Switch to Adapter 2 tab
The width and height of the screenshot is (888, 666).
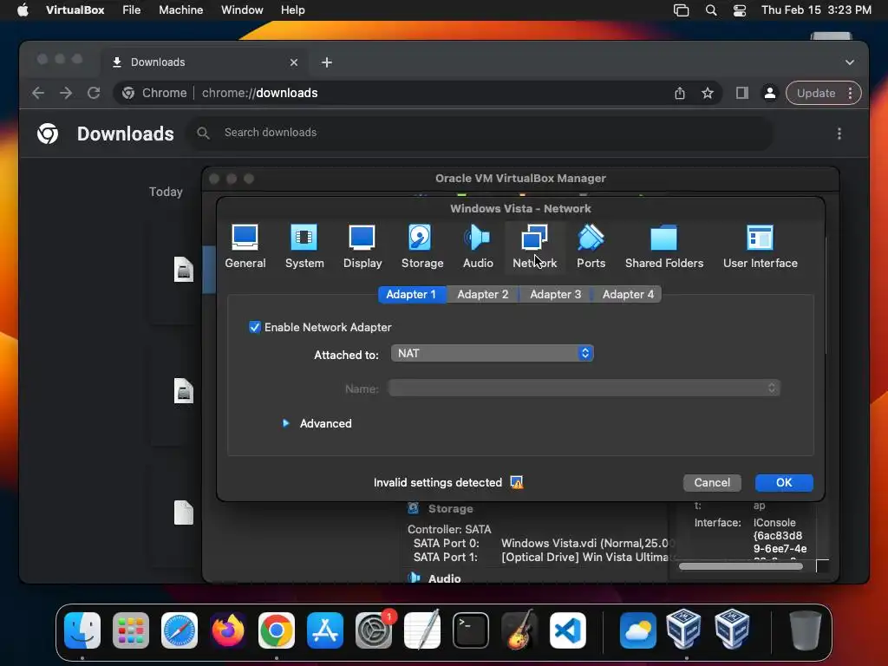[482, 295]
